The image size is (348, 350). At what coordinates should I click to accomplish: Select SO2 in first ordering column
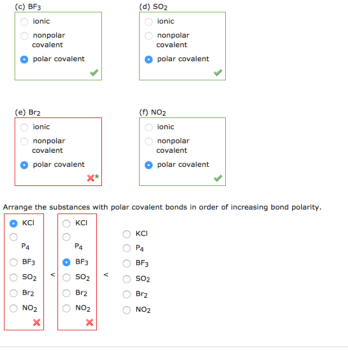(x=13, y=277)
